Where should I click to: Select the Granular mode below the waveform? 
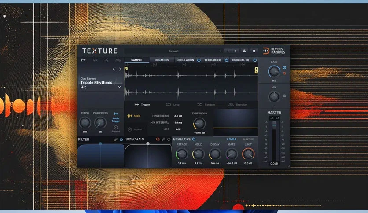click(238, 105)
